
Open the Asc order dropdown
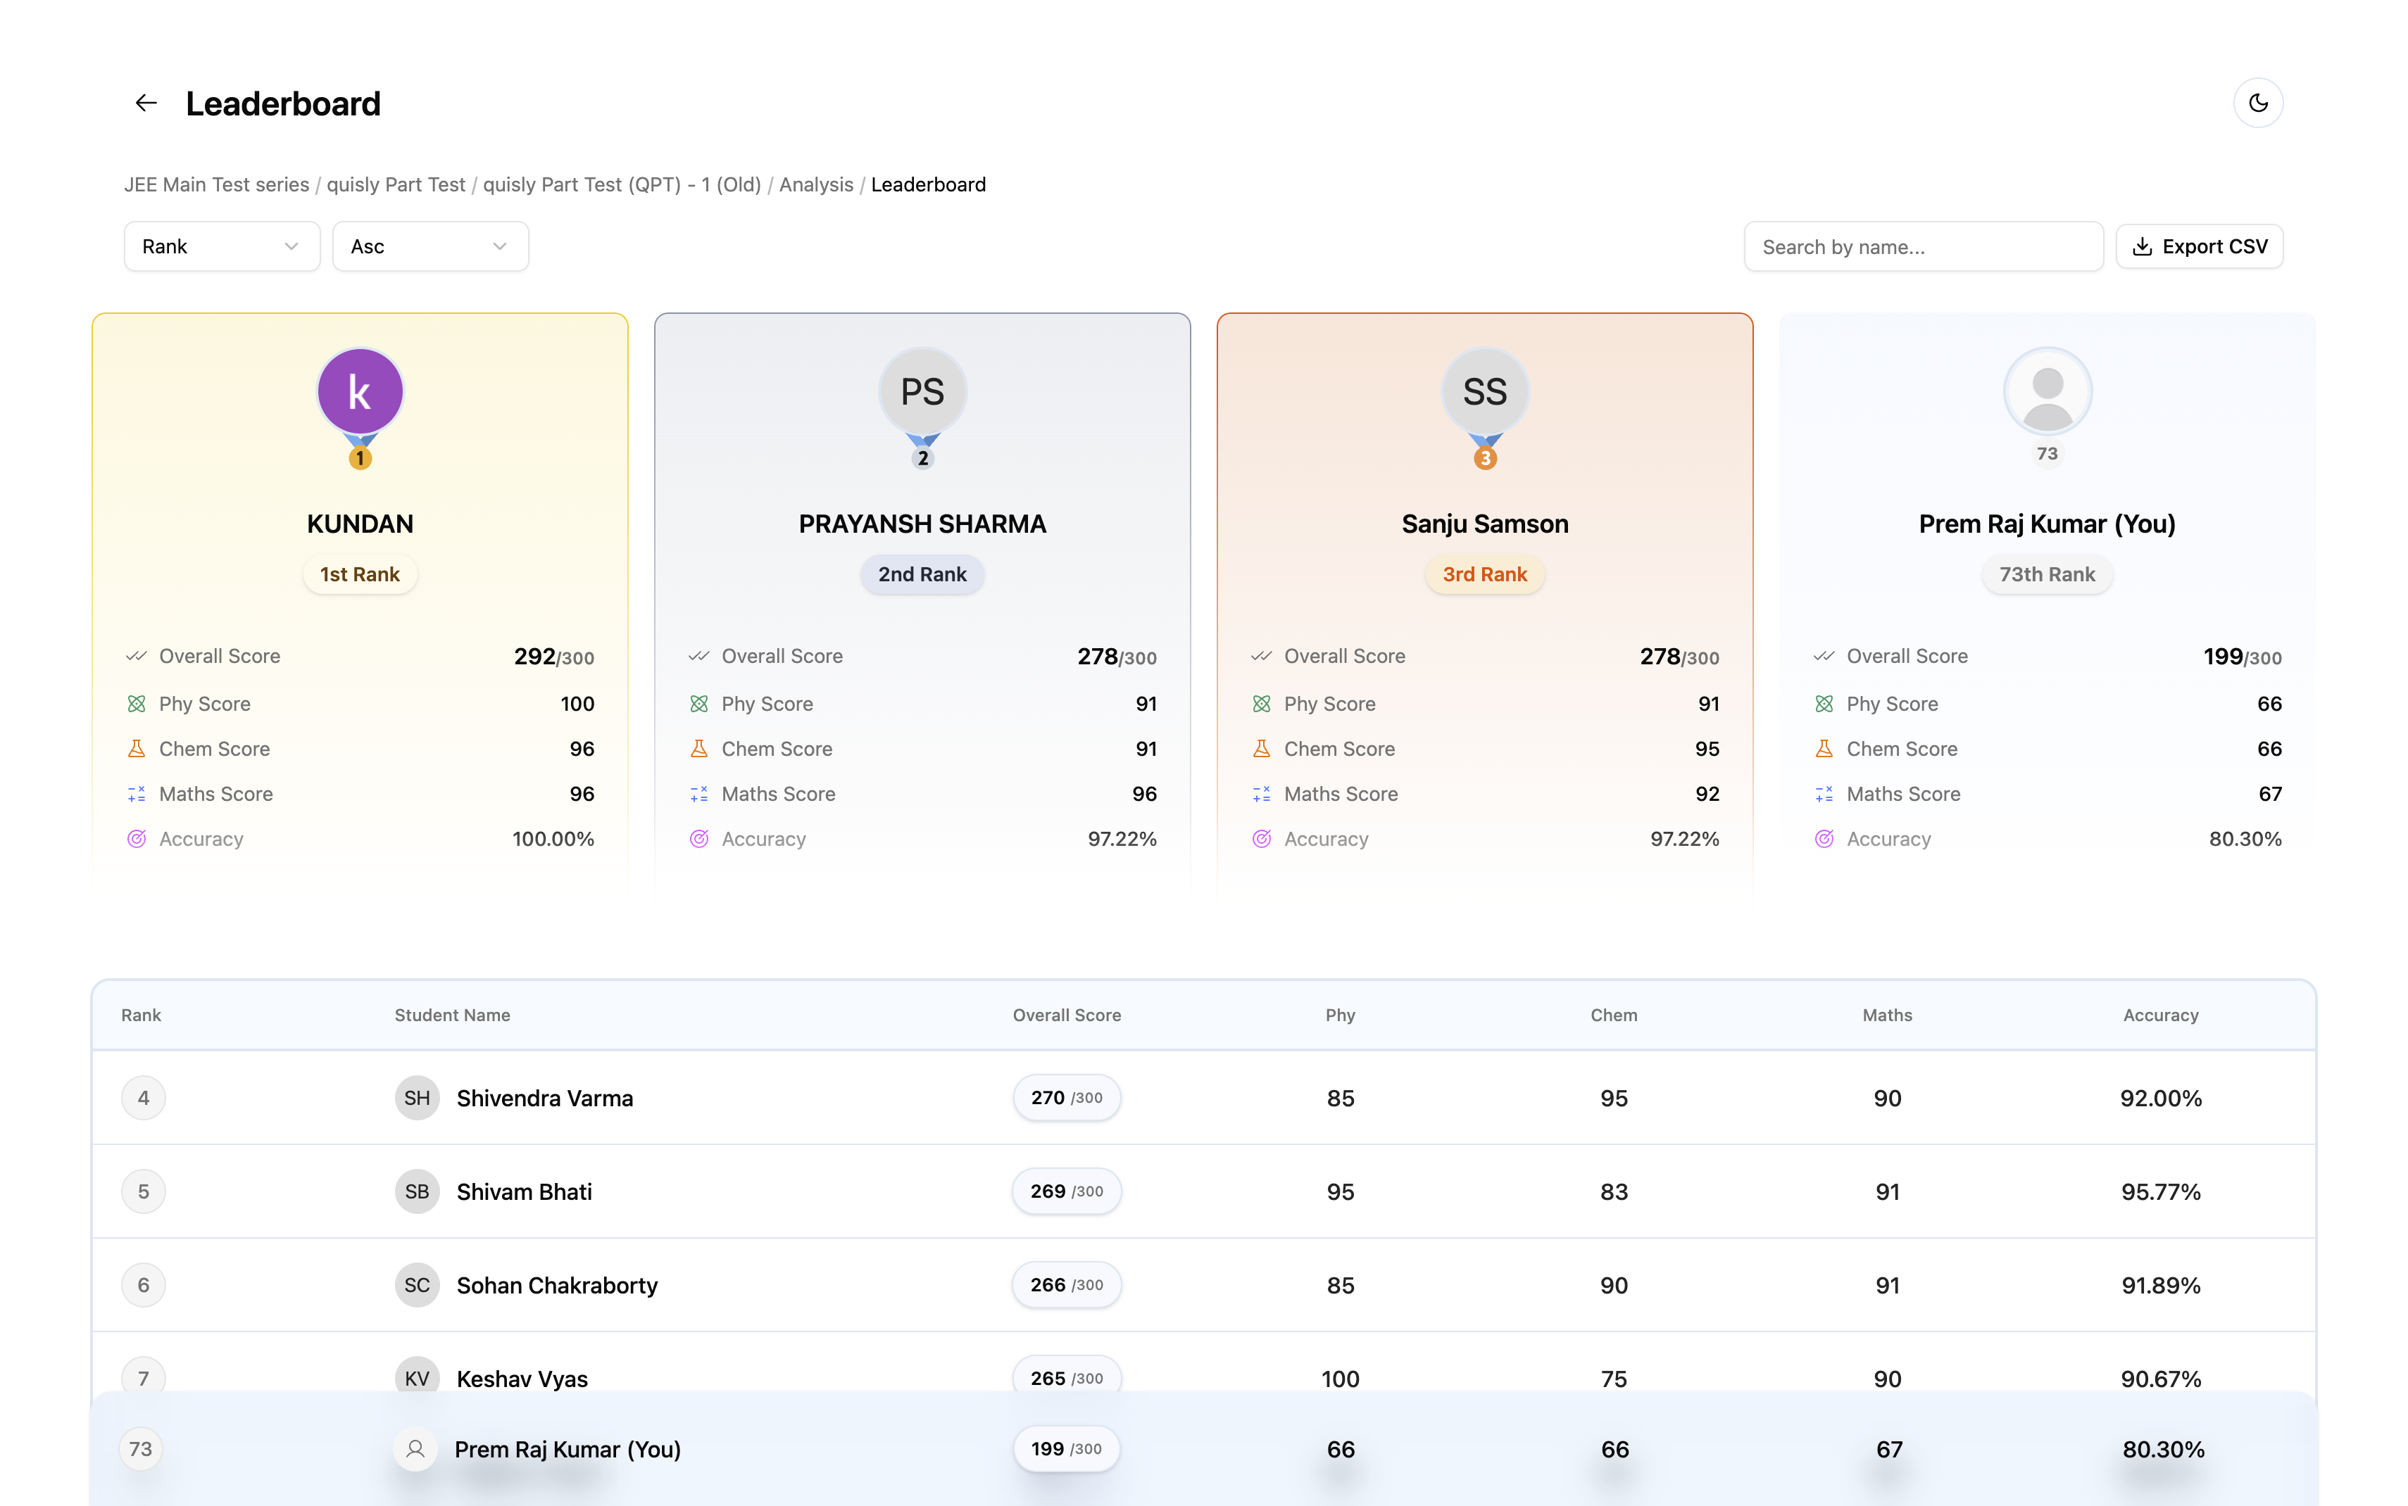[429, 246]
